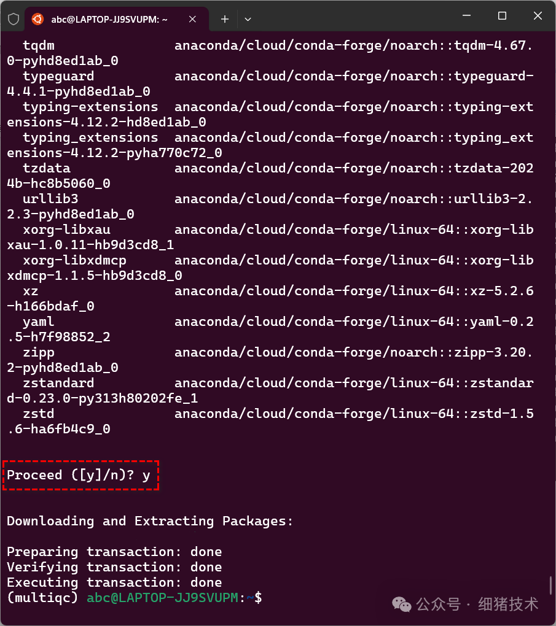Image resolution: width=556 pixels, height=626 pixels.
Task: Open the new tab dropdown chevron
Action: (x=248, y=20)
